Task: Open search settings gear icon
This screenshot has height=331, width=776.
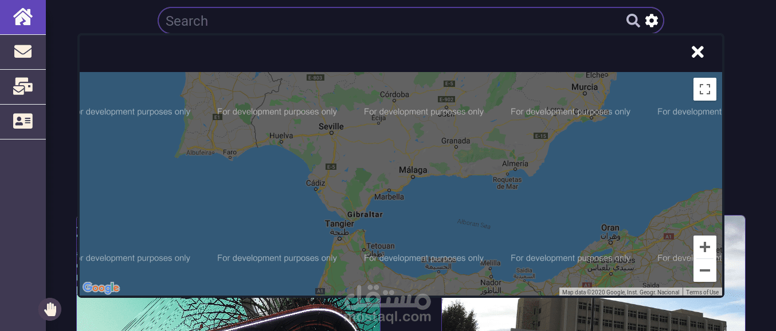Action: coord(652,21)
